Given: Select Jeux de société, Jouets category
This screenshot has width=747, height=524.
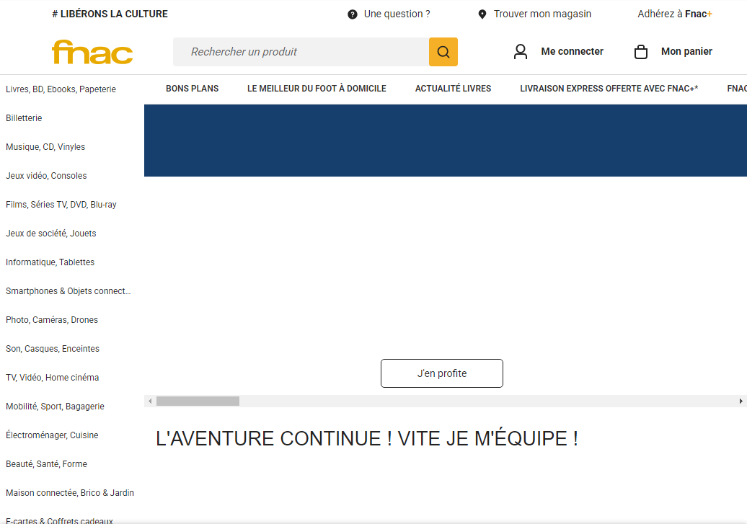Looking at the screenshot, I should (51, 234).
